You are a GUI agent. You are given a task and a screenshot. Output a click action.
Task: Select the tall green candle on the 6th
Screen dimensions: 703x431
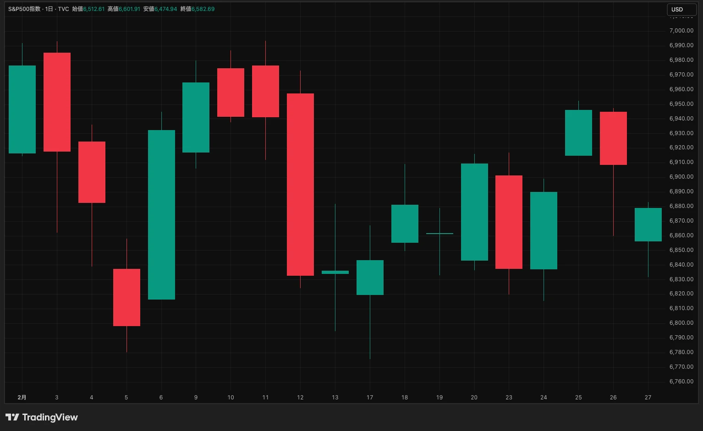[x=161, y=214]
